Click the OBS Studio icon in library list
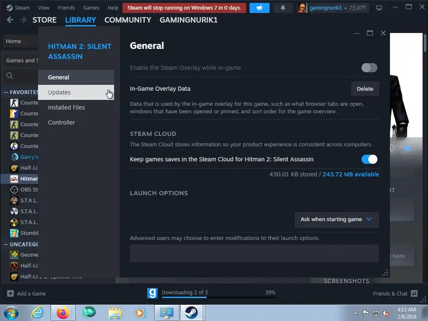The height and width of the screenshot is (321, 428). coord(14,189)
